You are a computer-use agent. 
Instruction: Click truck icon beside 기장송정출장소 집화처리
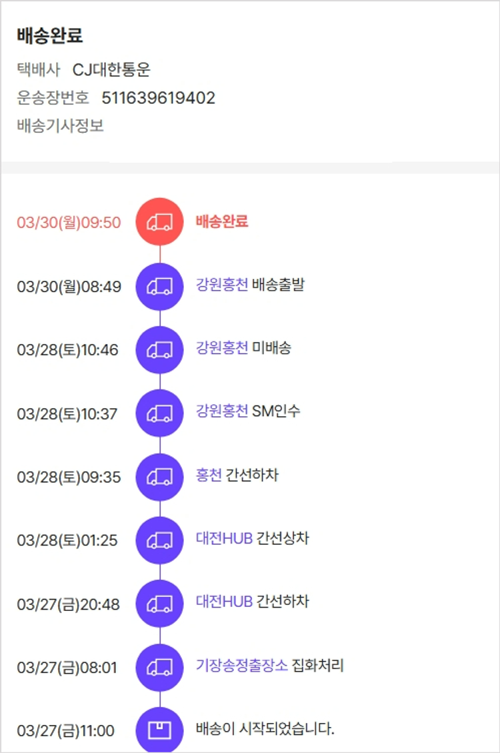[159, 667]
